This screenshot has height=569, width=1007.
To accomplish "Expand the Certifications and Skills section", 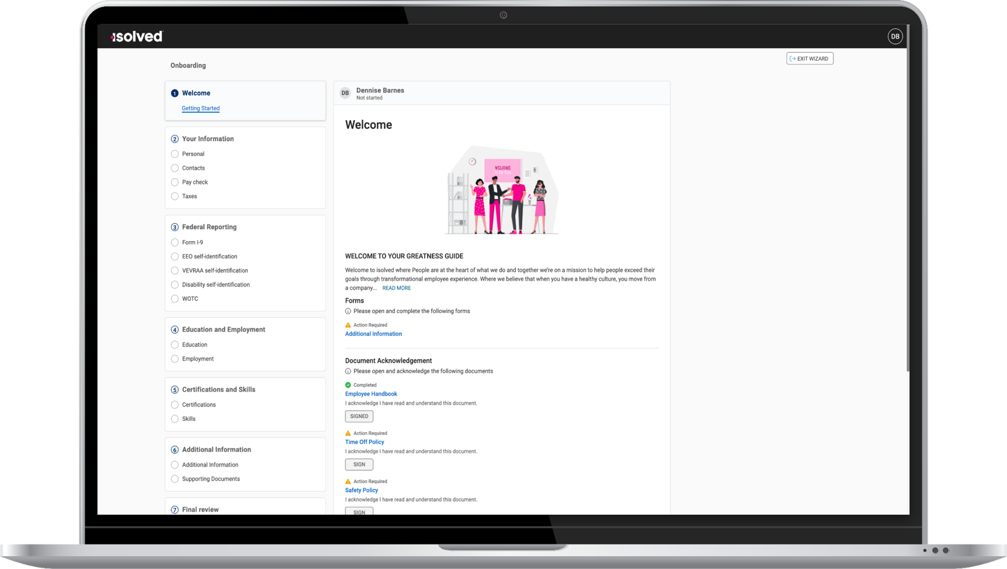I will click(x=219, y=389).
